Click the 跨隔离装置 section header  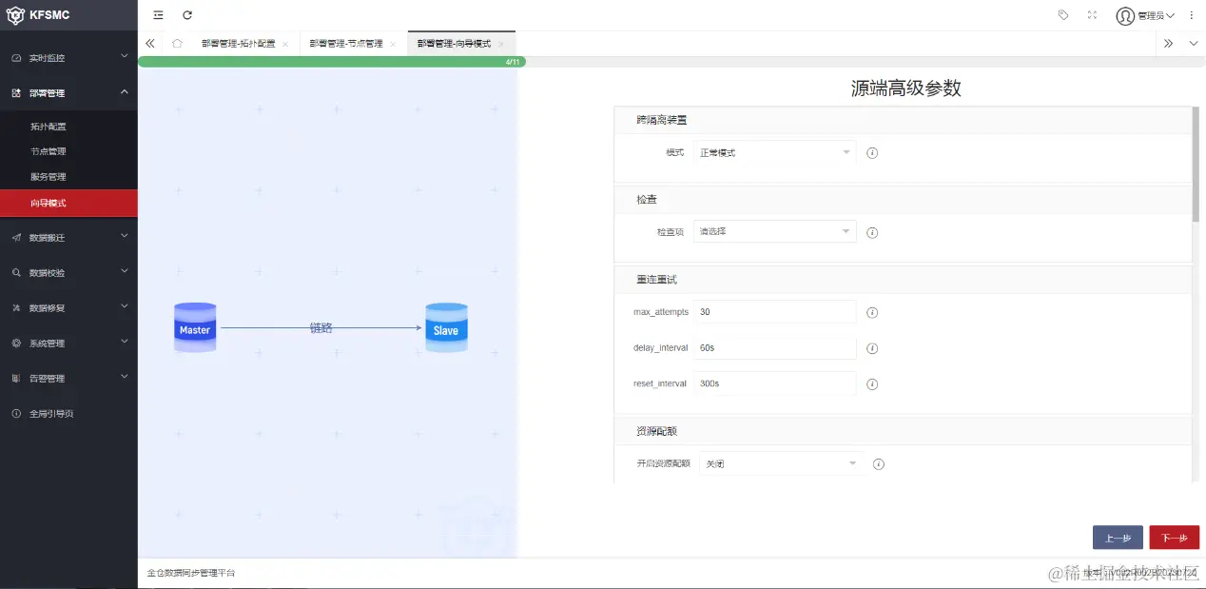[903, 120]
